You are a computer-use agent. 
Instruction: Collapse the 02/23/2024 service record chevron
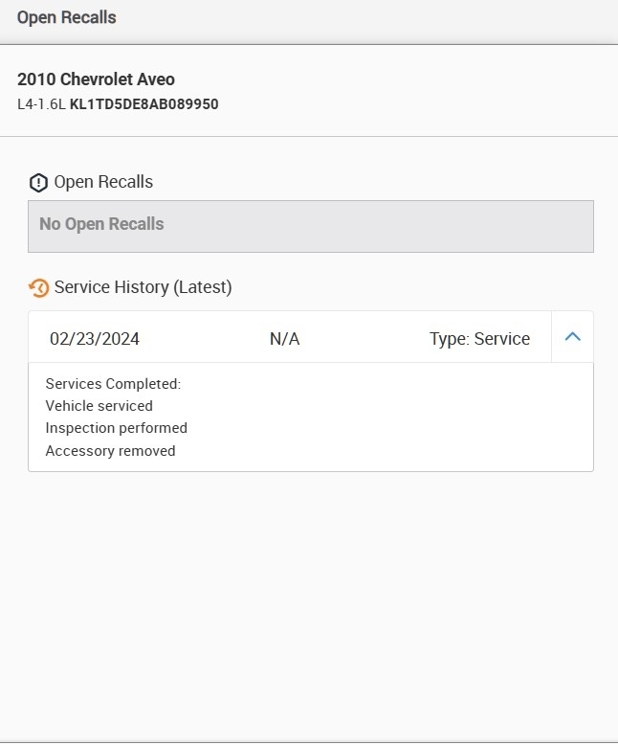pos(573,337)
